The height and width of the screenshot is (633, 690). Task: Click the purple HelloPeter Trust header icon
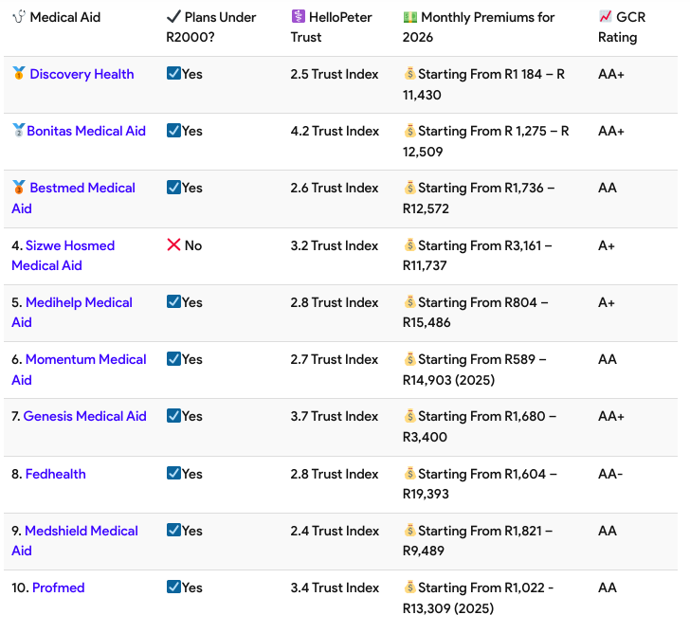tap(298, 17)
